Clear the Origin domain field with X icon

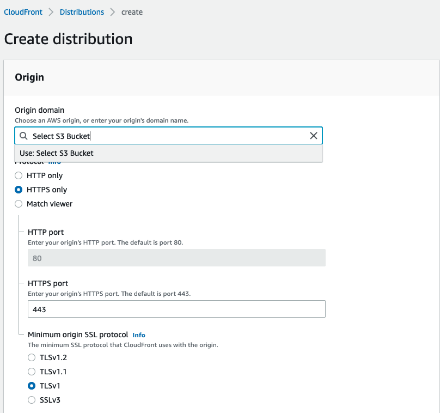tap(314, 136)
